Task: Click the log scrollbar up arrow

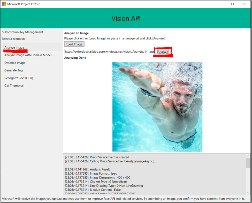Action: [x=248, y=156]
